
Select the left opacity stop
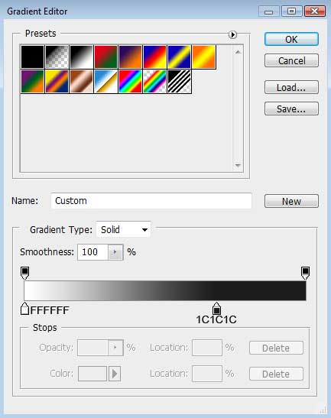24,273
